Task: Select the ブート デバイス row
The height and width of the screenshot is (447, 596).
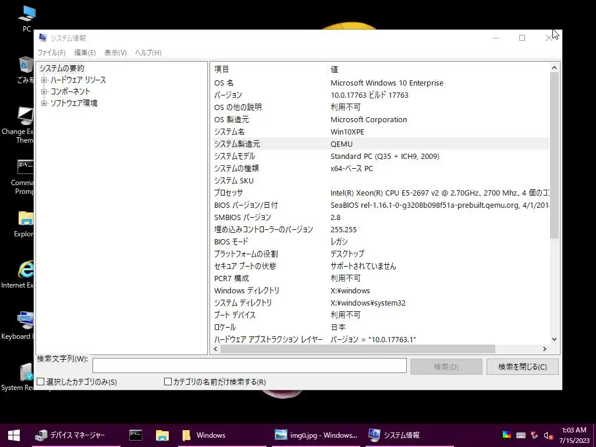Action: tap(380, 315)
